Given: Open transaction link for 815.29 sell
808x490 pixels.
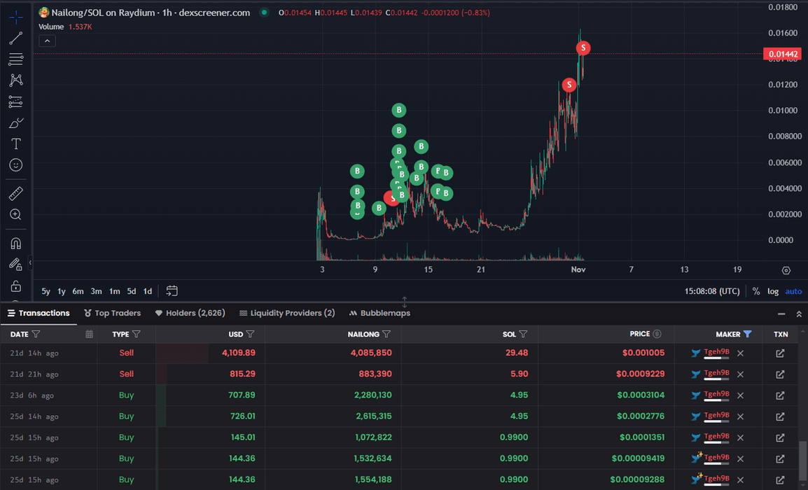Looking at the screenshot, I should pos(780,374).
